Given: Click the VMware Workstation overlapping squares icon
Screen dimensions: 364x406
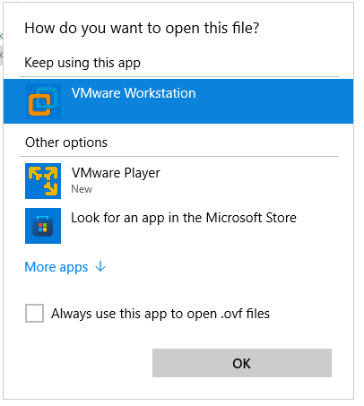Looking at the screenshot, I should [x=43, y=101].
